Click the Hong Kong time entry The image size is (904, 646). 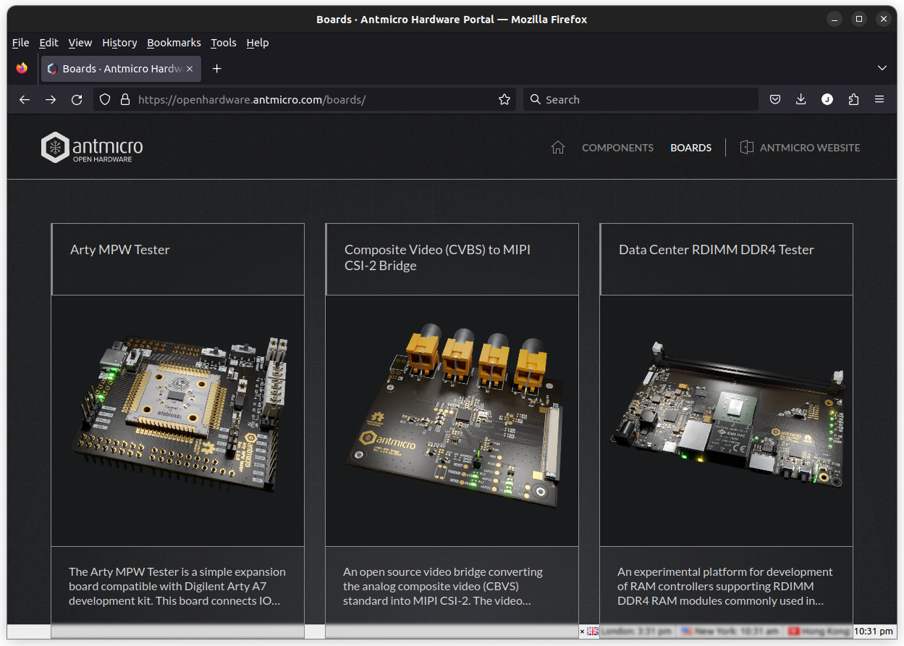coord(819,632)
